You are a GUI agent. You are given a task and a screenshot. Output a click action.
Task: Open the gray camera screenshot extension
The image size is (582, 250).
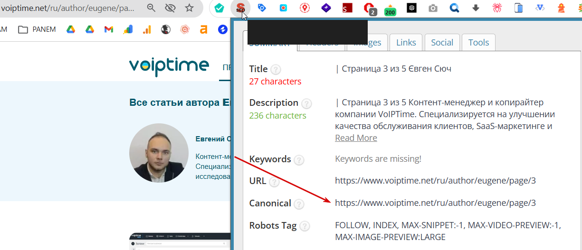pyautogui.click(x=433, y=8)
